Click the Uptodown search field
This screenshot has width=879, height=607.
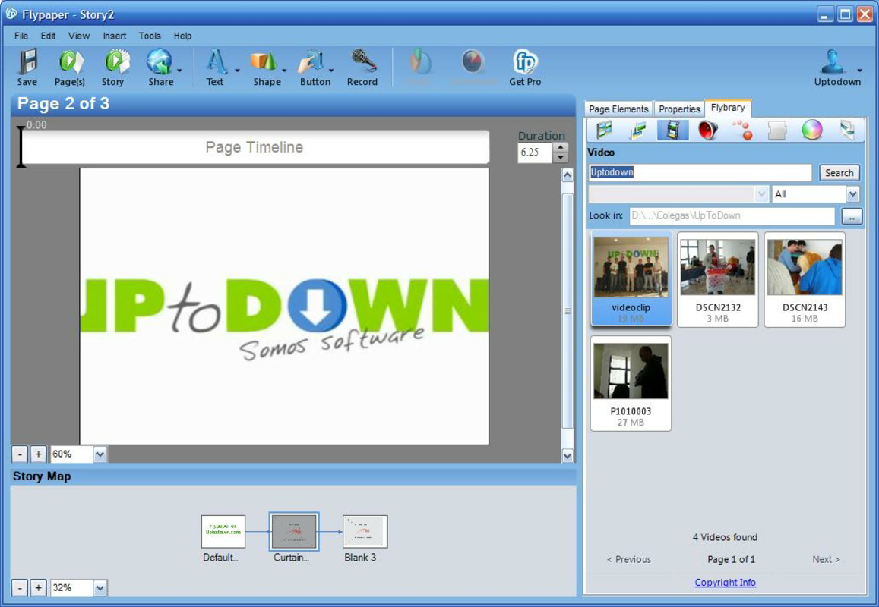pyautogui.click(x=700, y=172)
